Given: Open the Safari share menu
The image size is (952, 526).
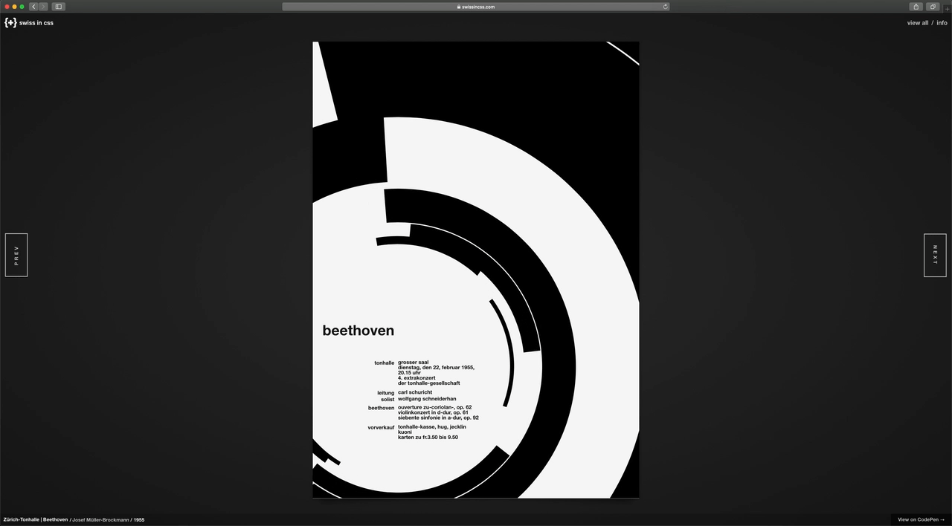Looking at the screenshot, I should tap(916, 7).
